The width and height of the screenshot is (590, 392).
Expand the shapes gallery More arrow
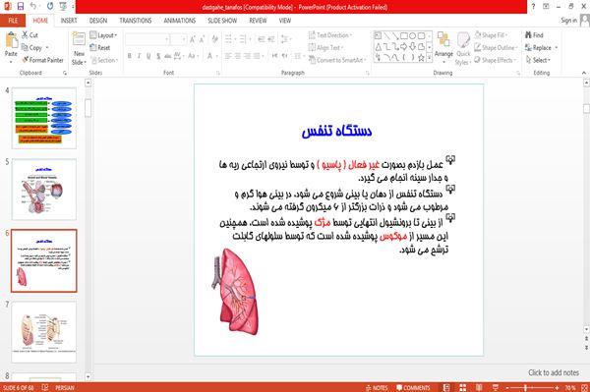429,58
